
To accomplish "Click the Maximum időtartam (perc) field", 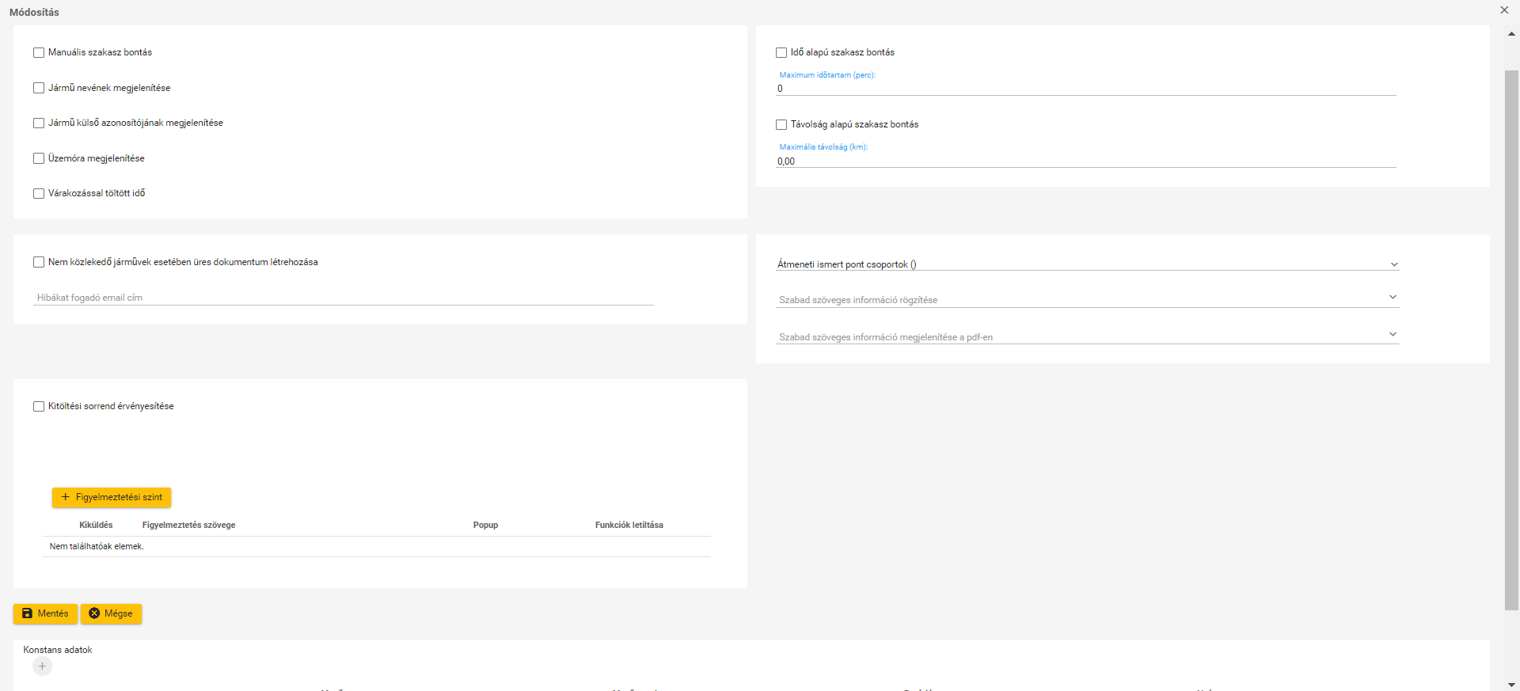I will coord(1085,89).
